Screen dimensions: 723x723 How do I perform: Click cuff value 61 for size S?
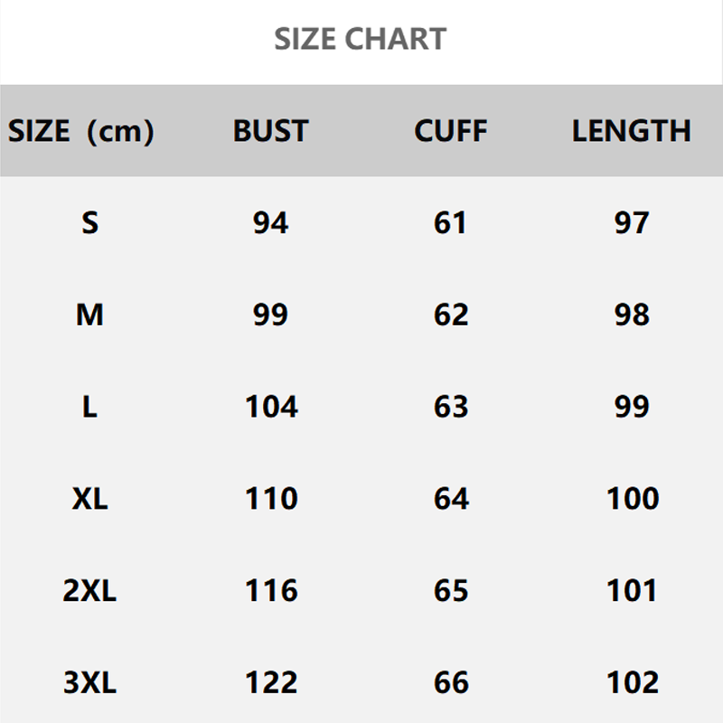pyautogui.click(x=451, y=222)
